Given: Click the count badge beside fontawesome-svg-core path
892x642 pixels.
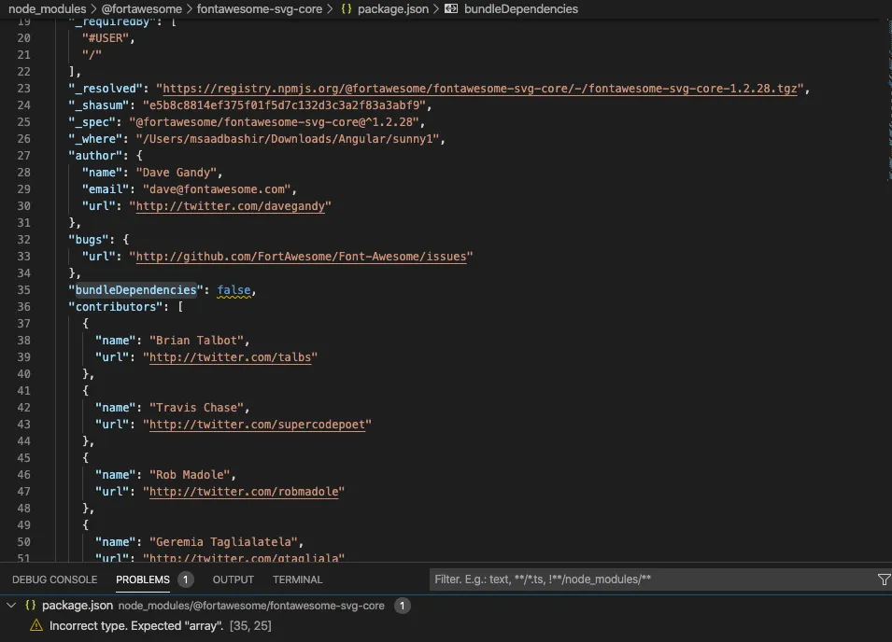Looking at the screenshot, I should 403,606.
